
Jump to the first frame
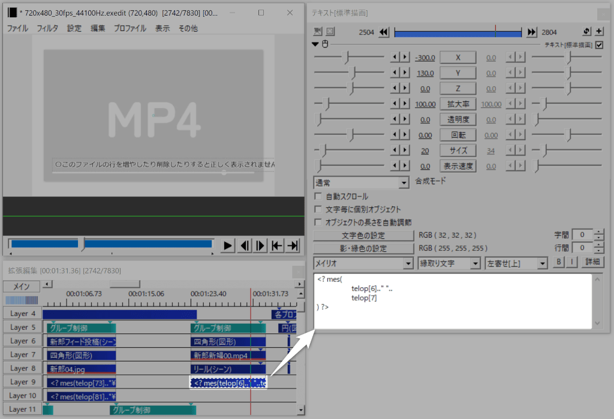coord(276,245)
